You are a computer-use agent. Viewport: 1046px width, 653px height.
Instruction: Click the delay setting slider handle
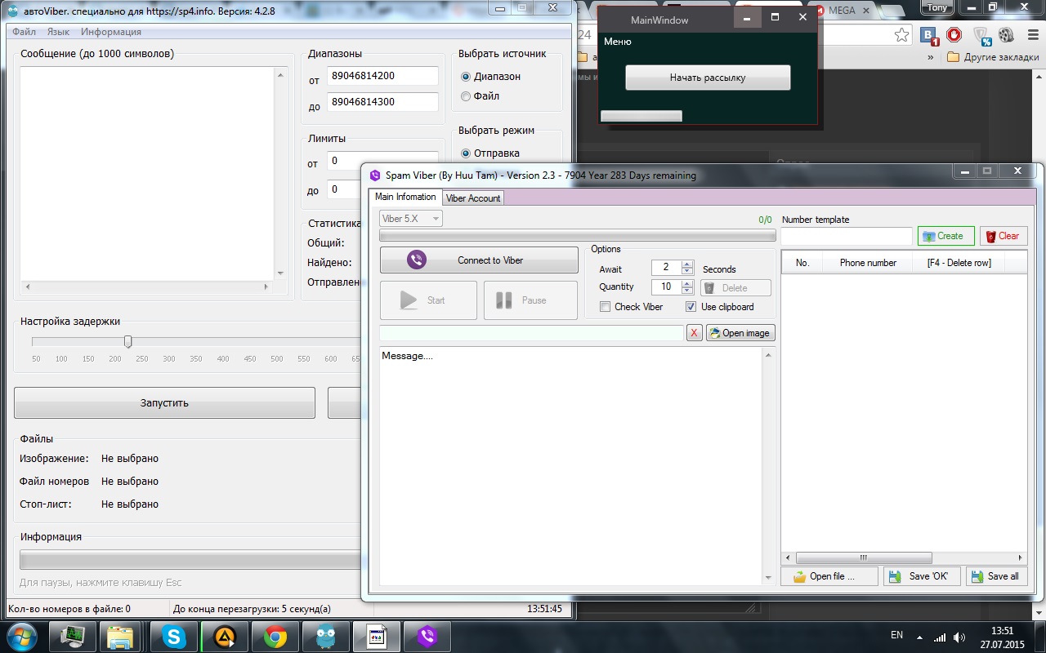click(x=127, y=341)
